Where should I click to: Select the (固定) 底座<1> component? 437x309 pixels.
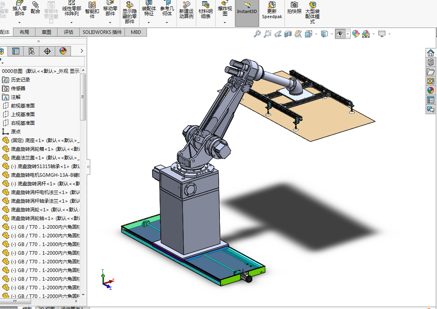(41, 140)
